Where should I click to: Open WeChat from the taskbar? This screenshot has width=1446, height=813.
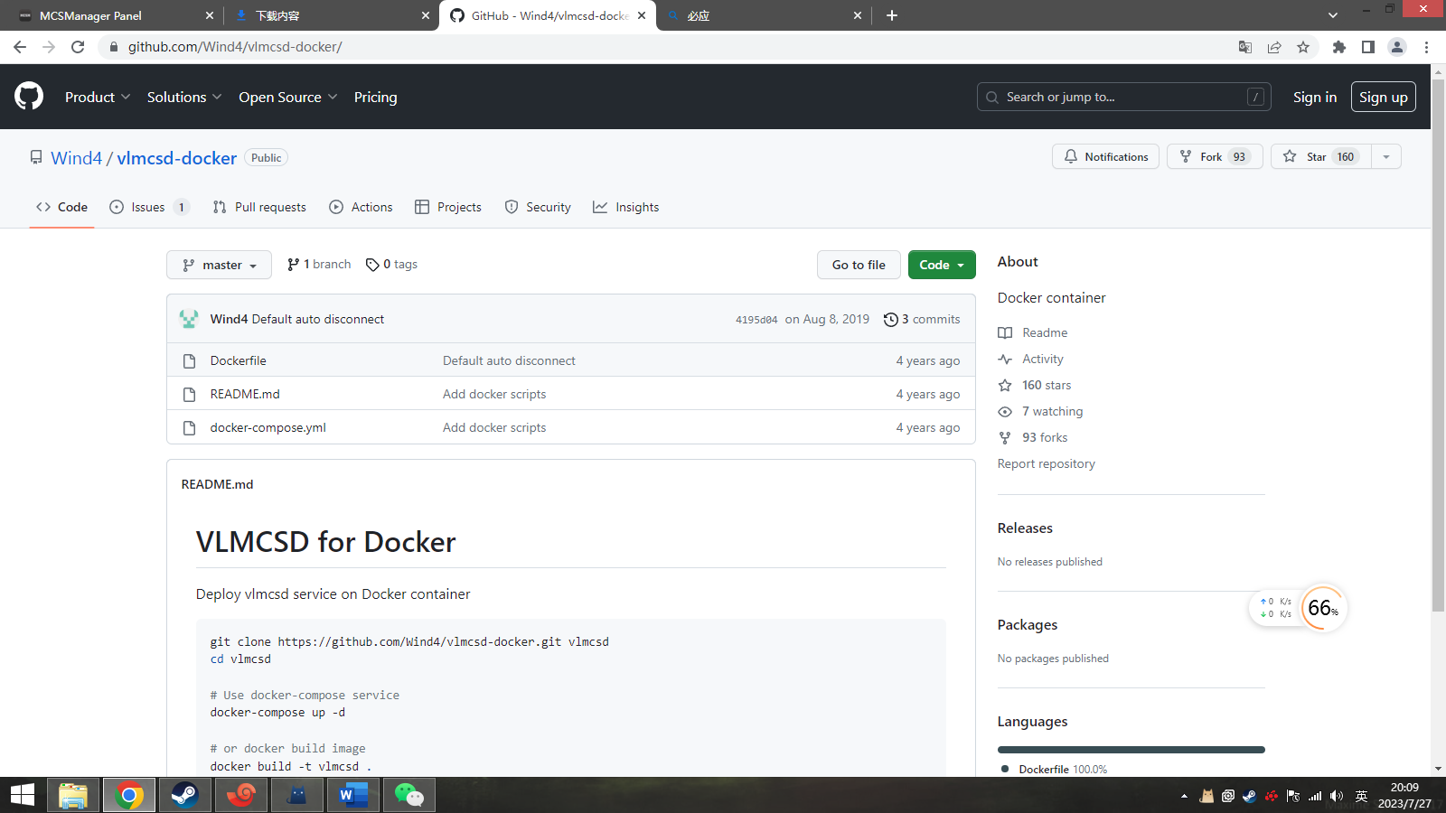(409, 795)
